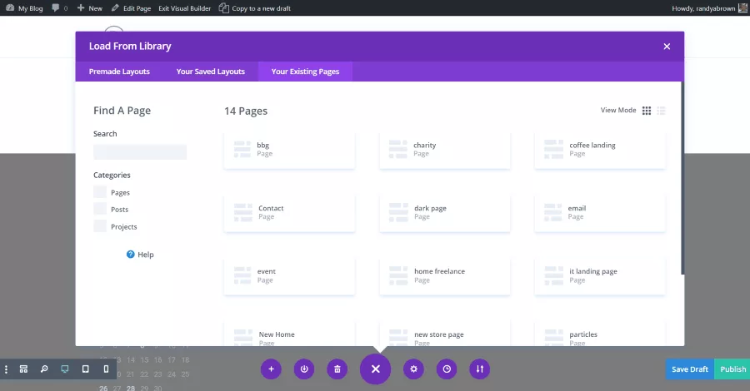
Task: Open page settings gear button
Action: (413, 369)
